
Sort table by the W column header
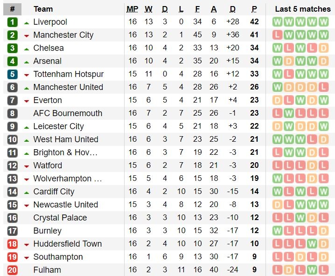[148, 9]
